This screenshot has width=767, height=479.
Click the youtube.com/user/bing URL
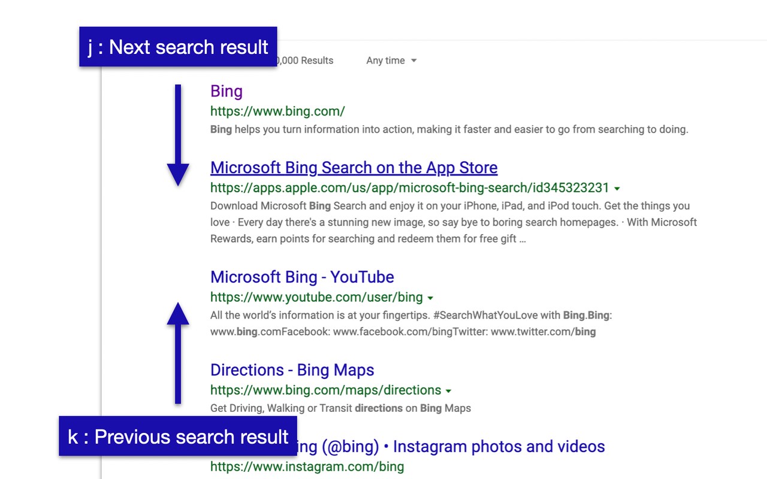pos(316,297)
